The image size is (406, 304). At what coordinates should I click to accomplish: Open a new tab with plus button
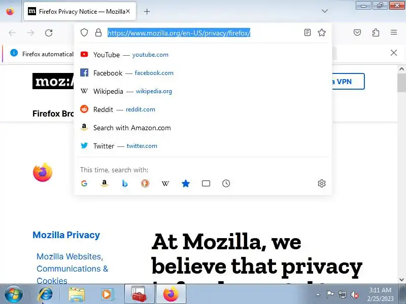point(147,11)
